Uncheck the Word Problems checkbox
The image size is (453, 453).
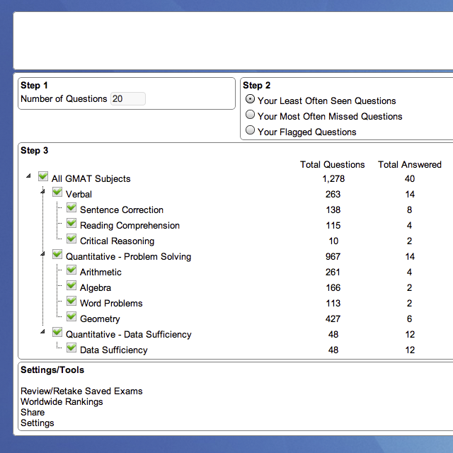[71, 302]
